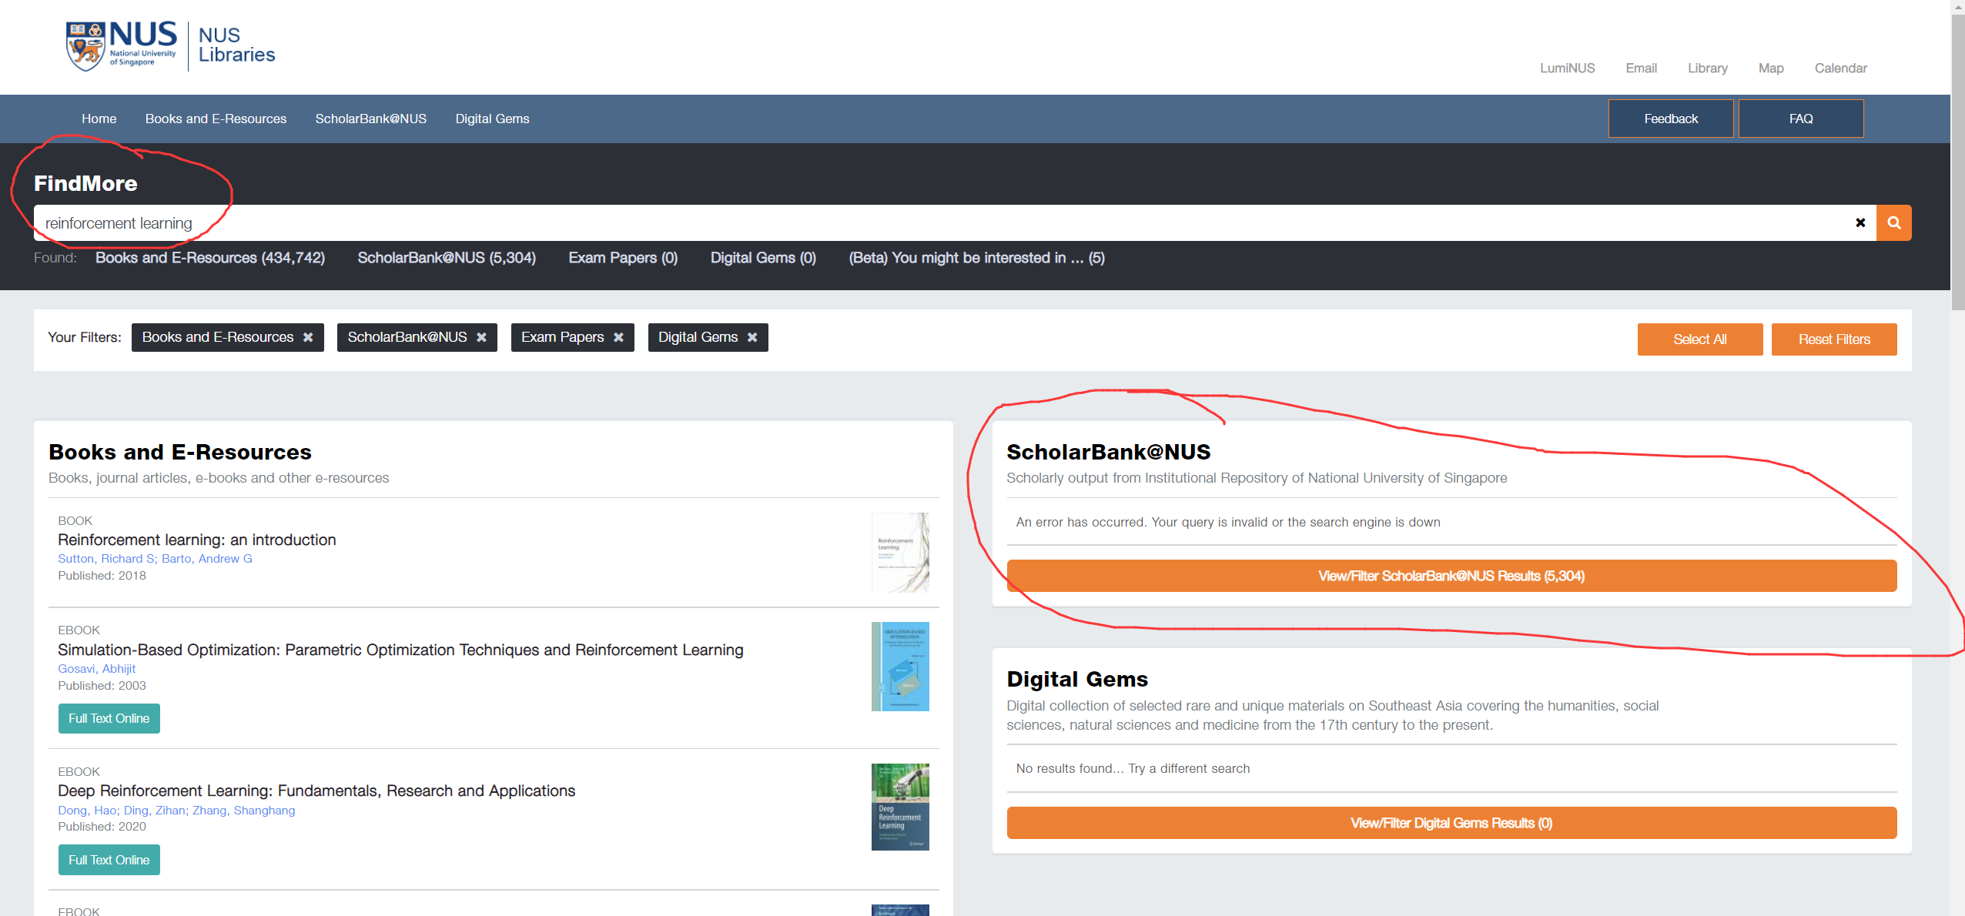Click the NUS Libraries logo
Image resolution: width=1965 pixels, height=916 pixels.
170,46
